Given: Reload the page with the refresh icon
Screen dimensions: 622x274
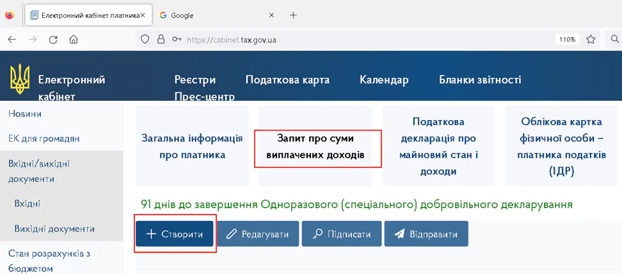Looking at the screenshot, I should 53,40.
